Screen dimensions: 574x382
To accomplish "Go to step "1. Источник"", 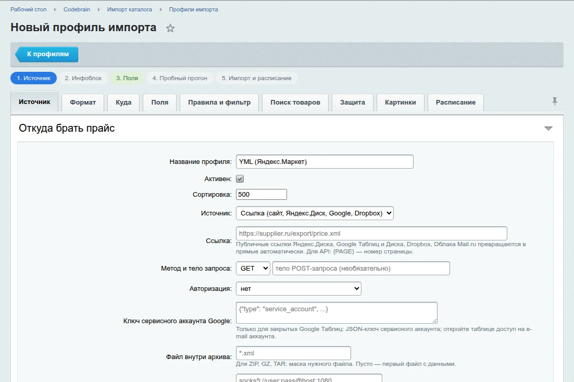I will coord(34,78).
